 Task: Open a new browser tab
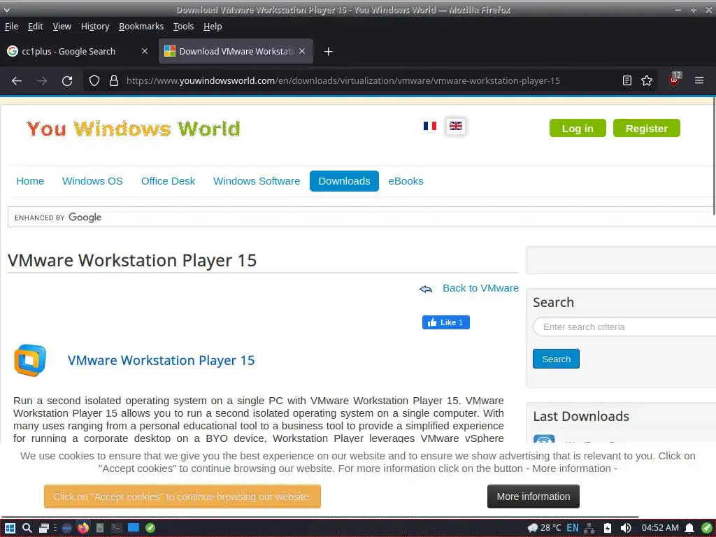click(328, 52)
